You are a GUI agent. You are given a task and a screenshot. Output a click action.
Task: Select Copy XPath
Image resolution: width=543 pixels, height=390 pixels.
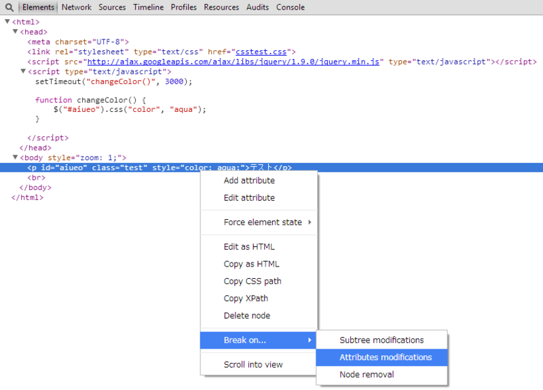259,298
